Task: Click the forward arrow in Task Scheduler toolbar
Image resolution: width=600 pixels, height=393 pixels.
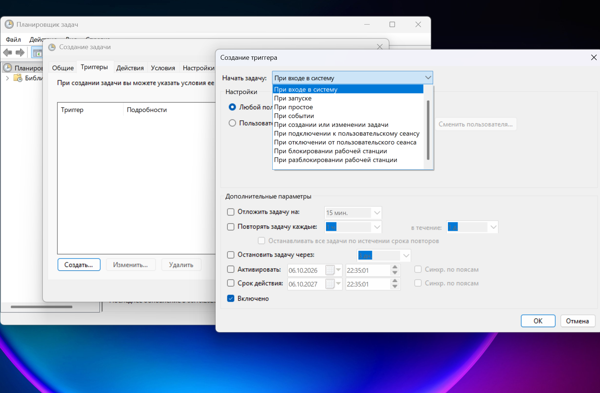Action: pyautogui.click(x=20, y=52)
